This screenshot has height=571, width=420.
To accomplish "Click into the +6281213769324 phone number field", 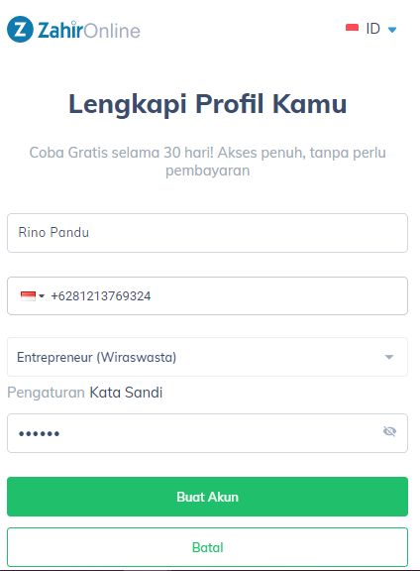I will tap(207, 296).
